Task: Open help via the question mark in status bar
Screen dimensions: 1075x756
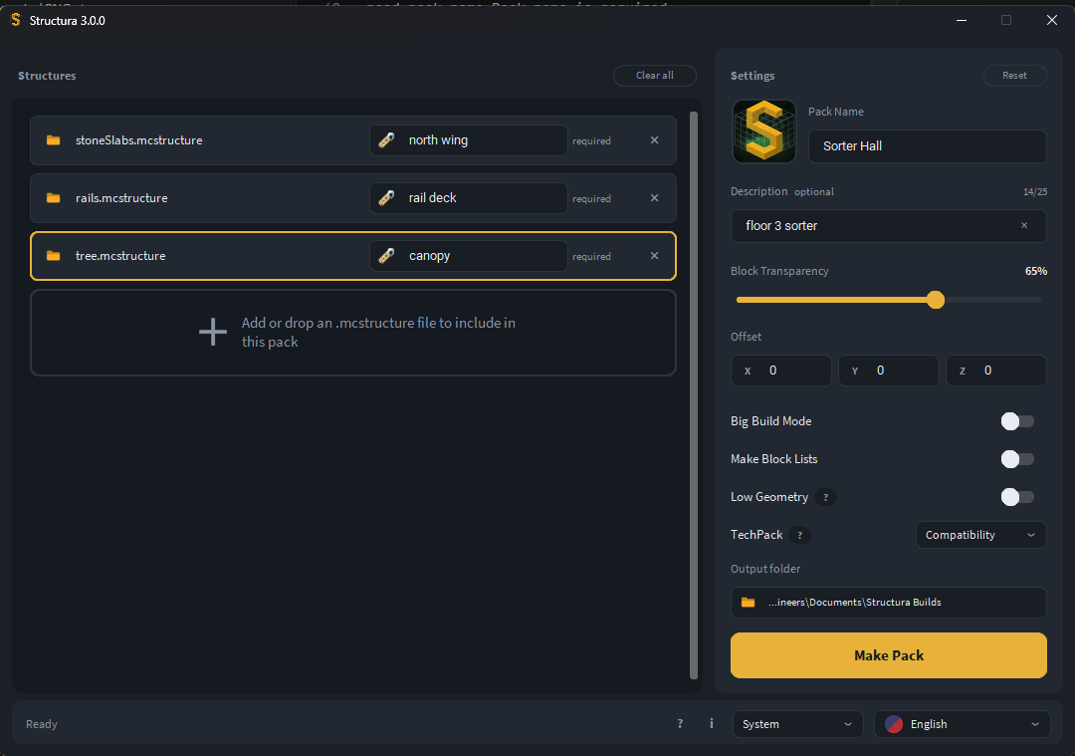Action: [x=680, y=723]
